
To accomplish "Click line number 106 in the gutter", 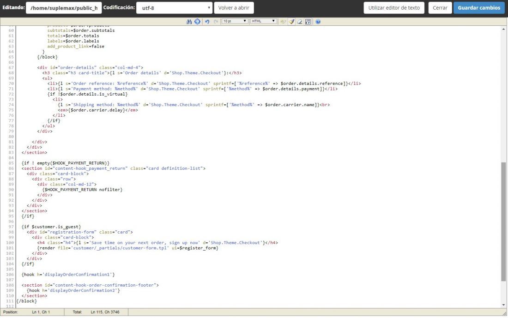I will (10, 274).
